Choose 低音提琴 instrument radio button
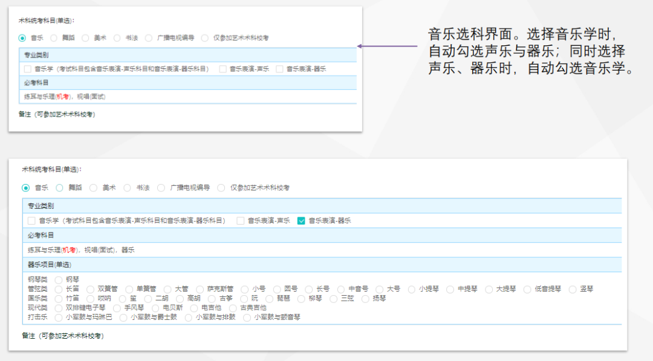Image resolution: width=653 pixels, height=361 pixels. click(527, 289)
